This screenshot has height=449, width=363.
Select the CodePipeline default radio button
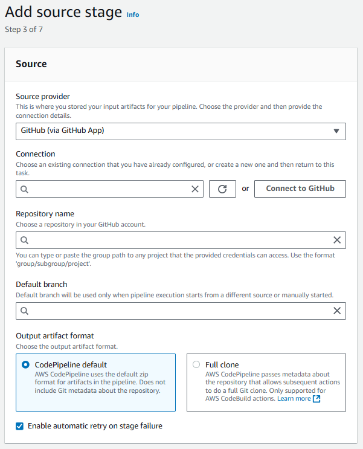click(25, 364)
